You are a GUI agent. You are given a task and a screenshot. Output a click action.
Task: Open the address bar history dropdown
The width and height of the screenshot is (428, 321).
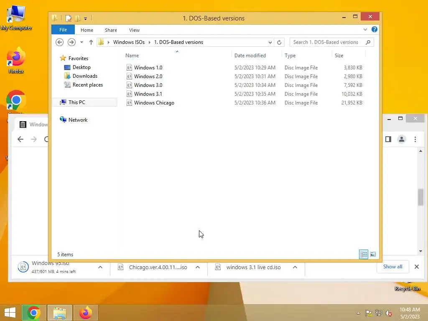[x=270, y=42]
